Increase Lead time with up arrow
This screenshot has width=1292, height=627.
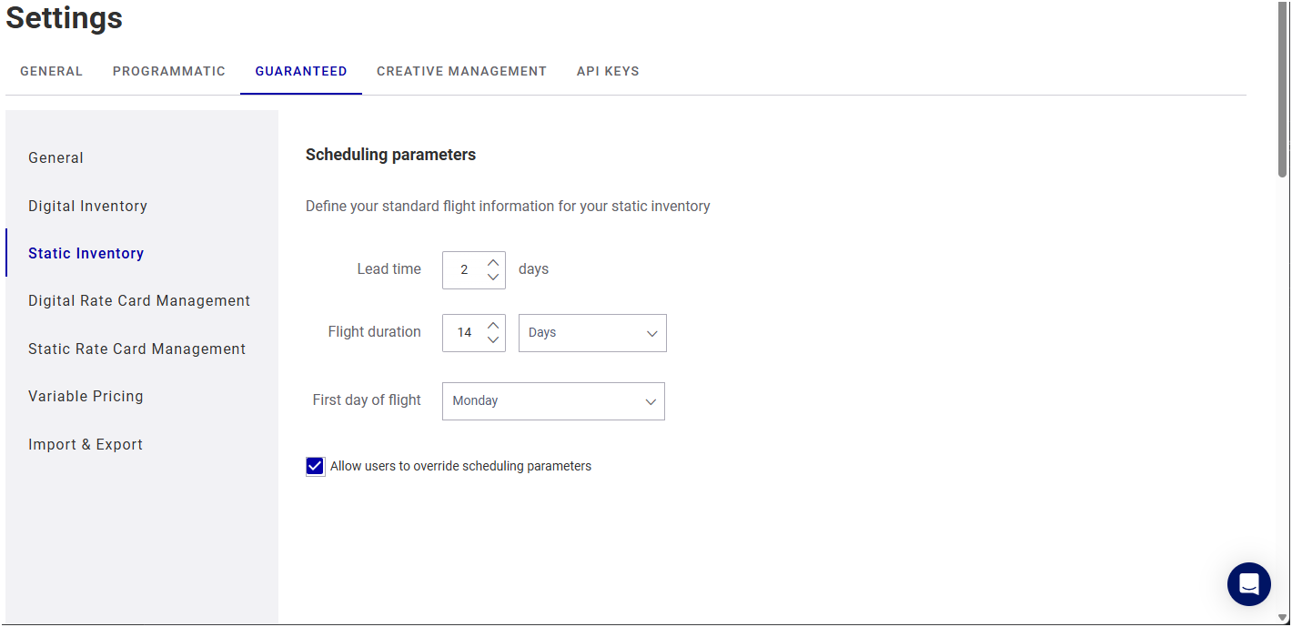click(x=493, y=262)
